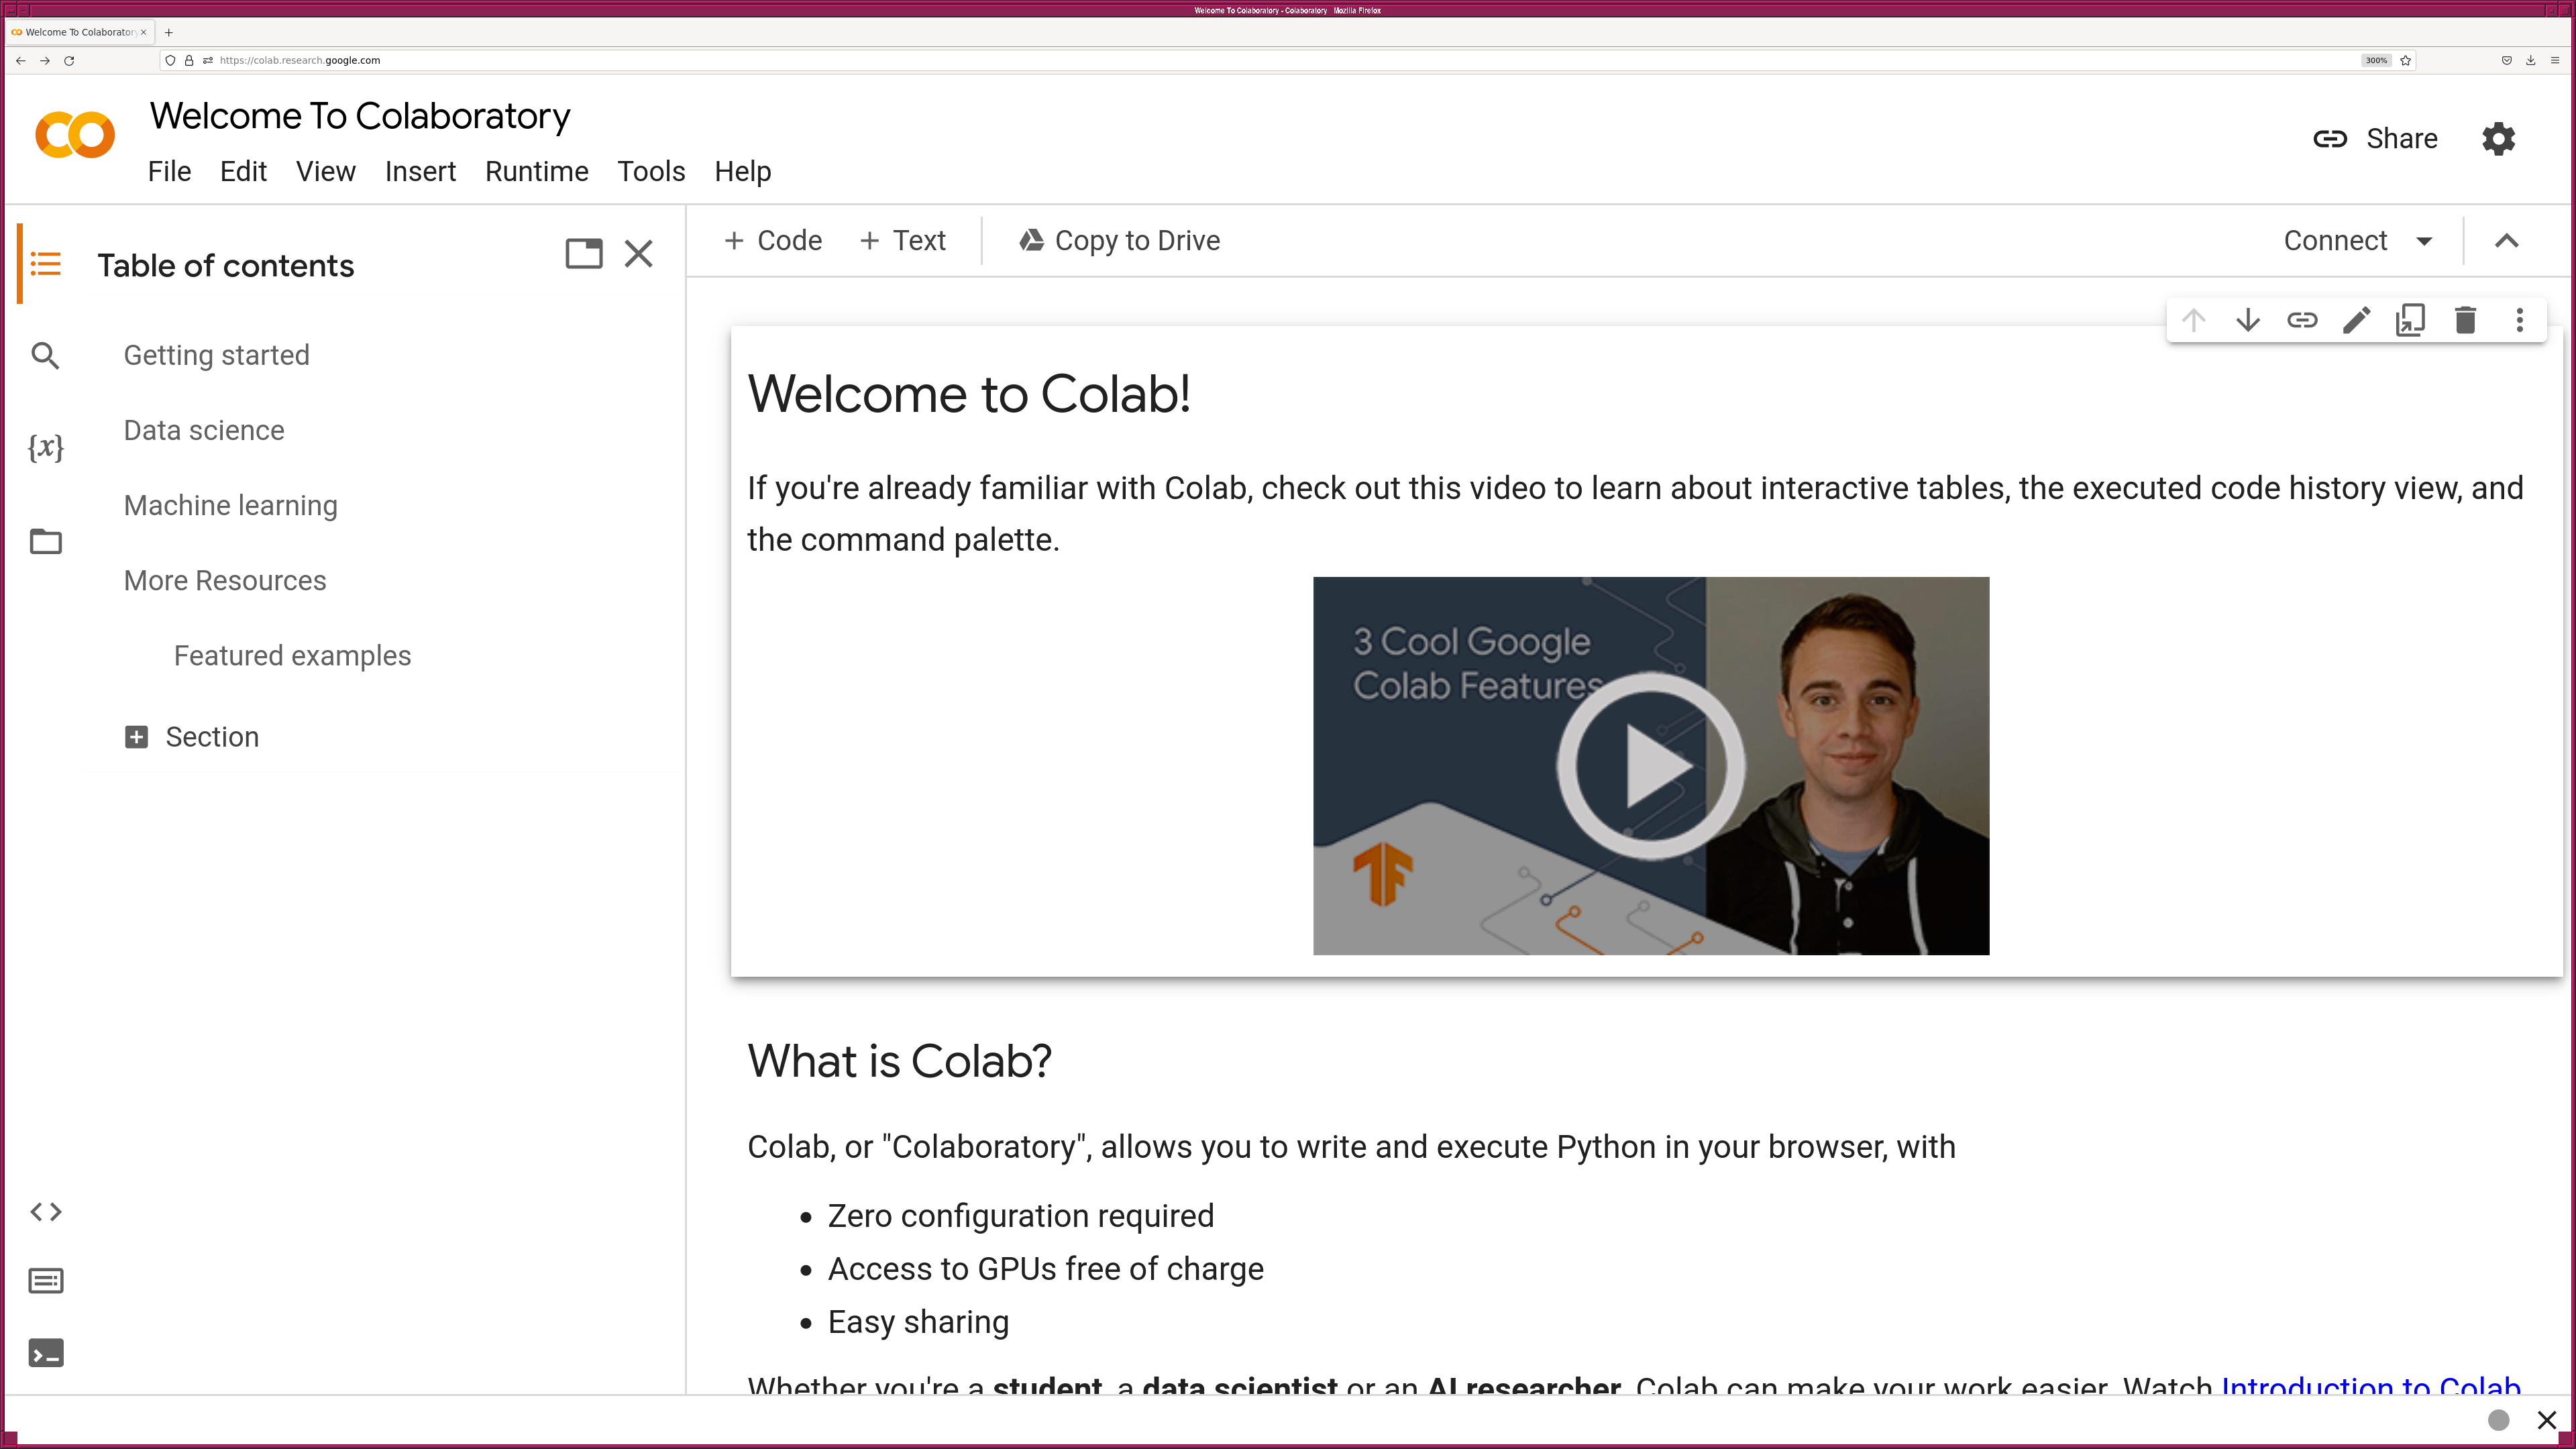
Task: Open the Variables panel icon
Action: click(x=46, y=447)
